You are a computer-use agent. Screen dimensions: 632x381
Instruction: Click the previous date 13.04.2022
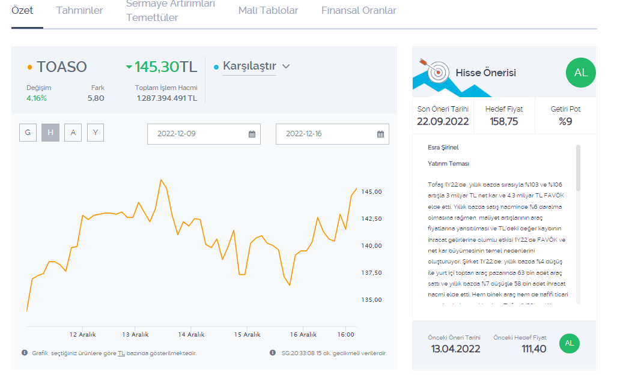(x=455, y=349)
